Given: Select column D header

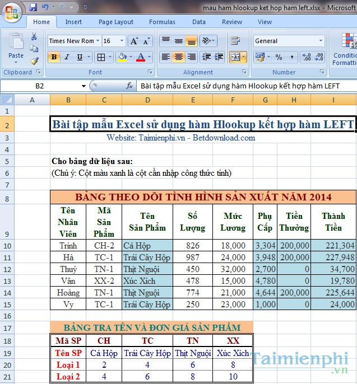Looking at the screenshot, I should 147,100.
